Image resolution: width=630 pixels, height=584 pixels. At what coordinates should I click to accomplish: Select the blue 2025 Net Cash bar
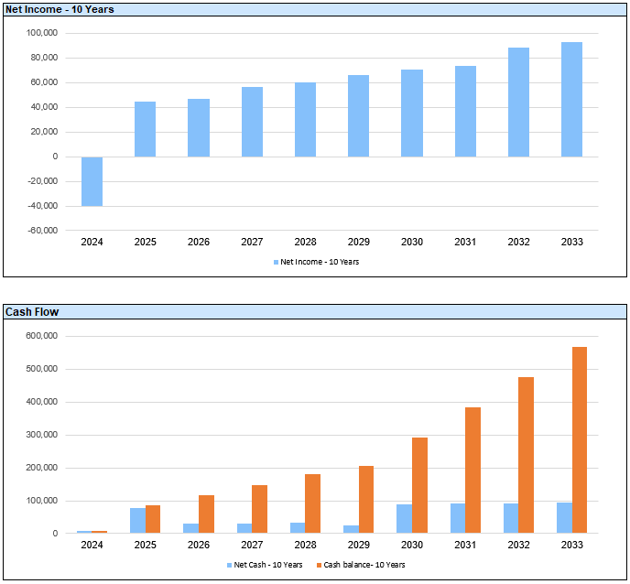137,521
